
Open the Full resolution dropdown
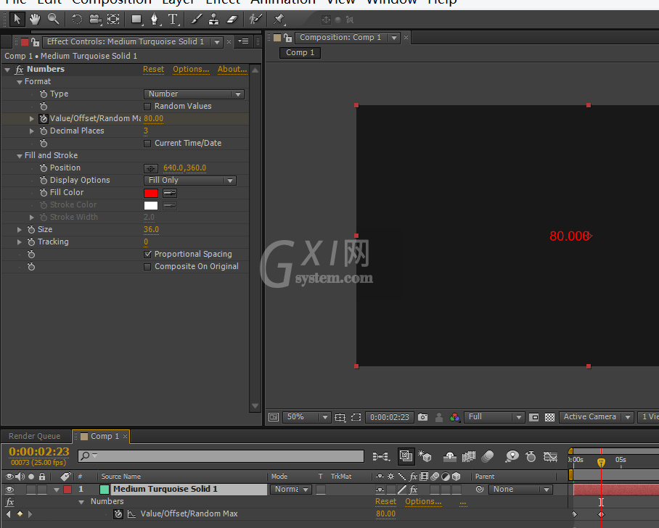pos(494,417)
